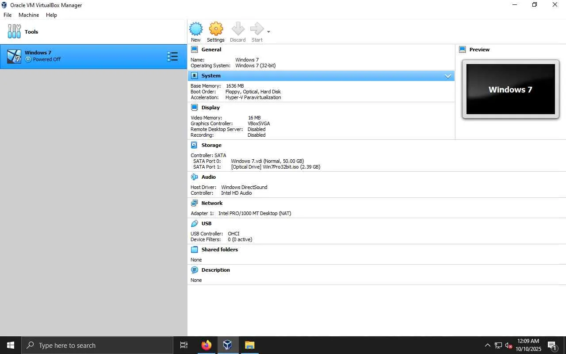Click the Tools label in sidebar
Image resolution: width=566 pixels, height=354 pixels.
coord(31,32)
